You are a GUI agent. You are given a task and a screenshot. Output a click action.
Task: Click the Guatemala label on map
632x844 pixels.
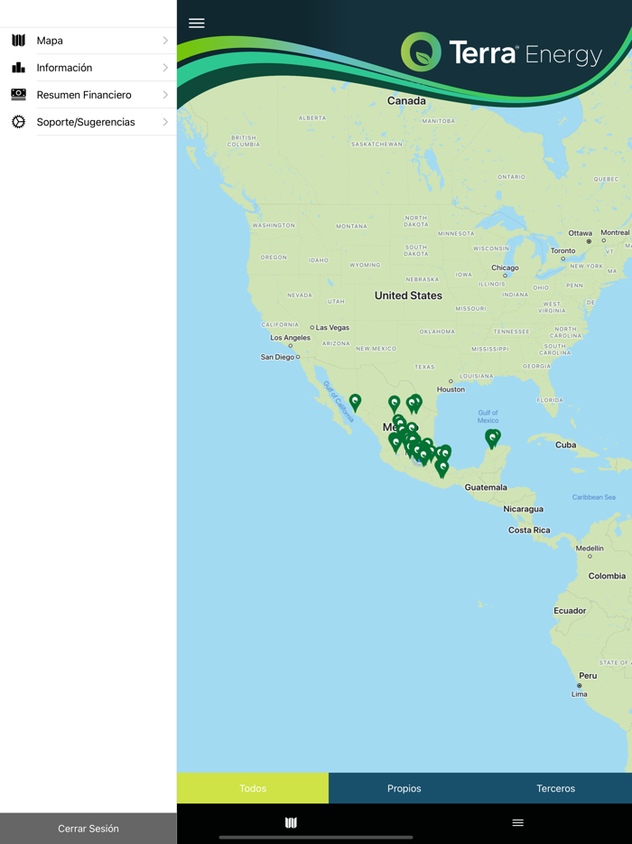tap(486, 487)
